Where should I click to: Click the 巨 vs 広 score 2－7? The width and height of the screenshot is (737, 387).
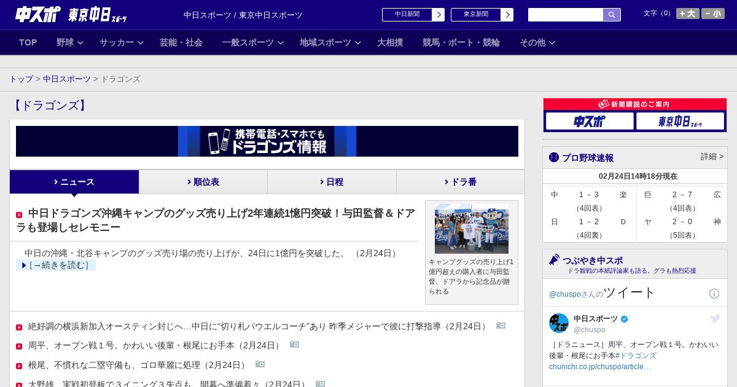(682, 195)
